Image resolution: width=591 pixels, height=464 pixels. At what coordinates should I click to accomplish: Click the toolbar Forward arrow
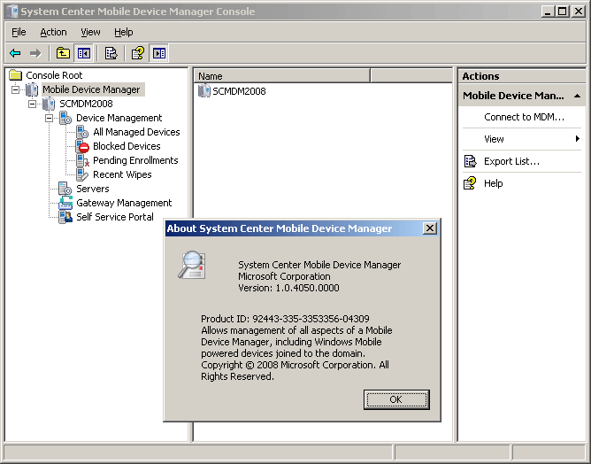click(x=35, y=53)
